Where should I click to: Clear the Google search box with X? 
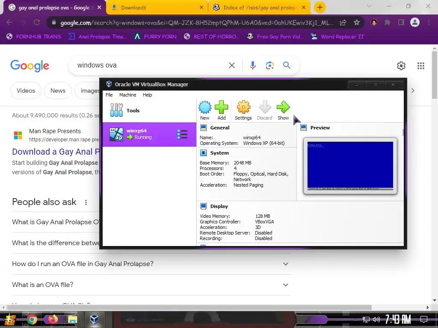click(x=231, y=65)
